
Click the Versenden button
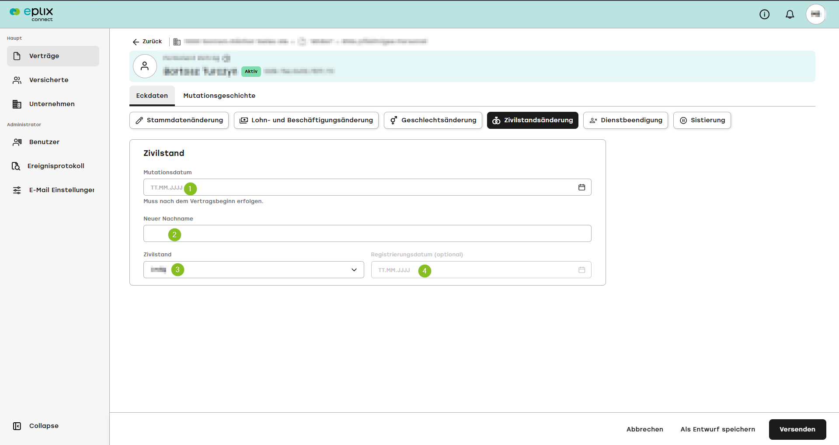797,429
